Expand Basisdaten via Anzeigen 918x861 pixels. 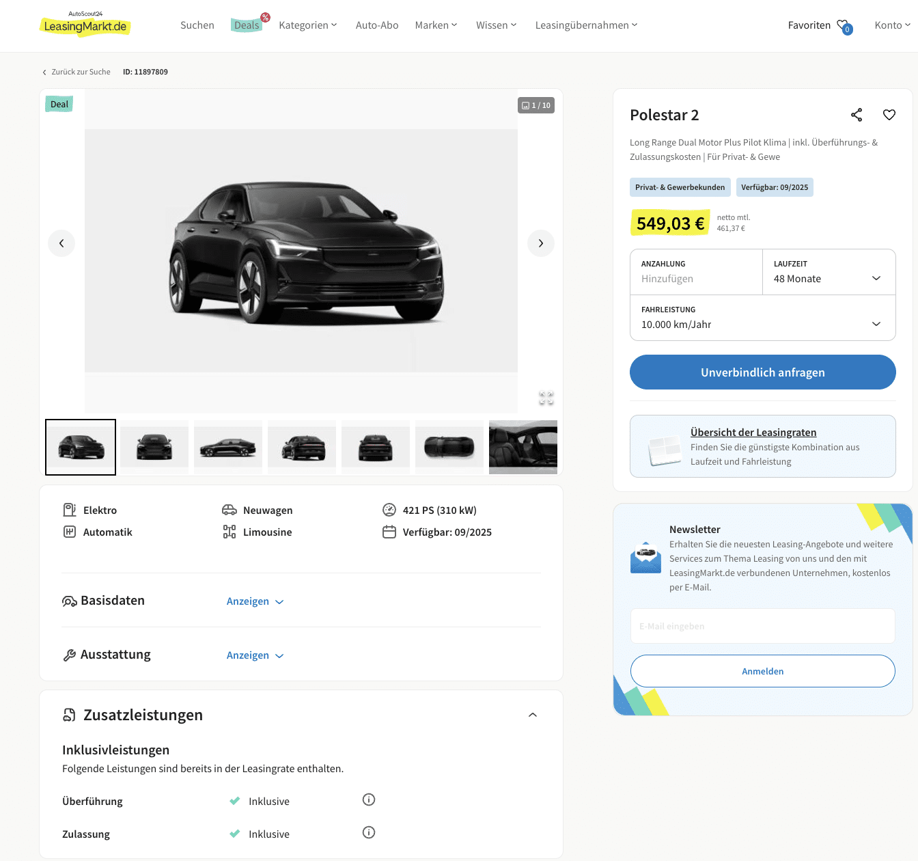click(255, 601)
